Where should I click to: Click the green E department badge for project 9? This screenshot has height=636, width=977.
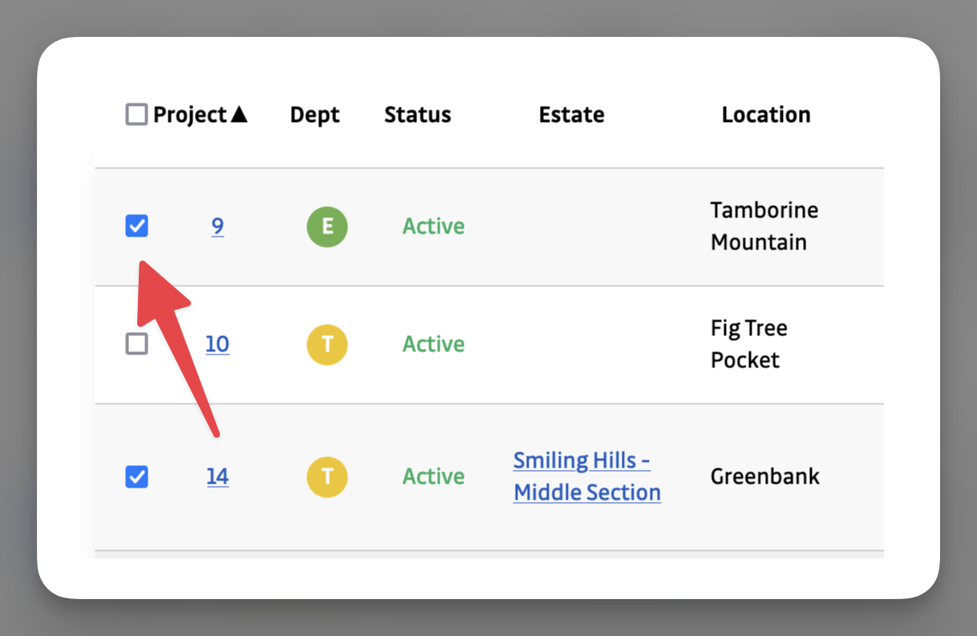(x=326, y=226)
